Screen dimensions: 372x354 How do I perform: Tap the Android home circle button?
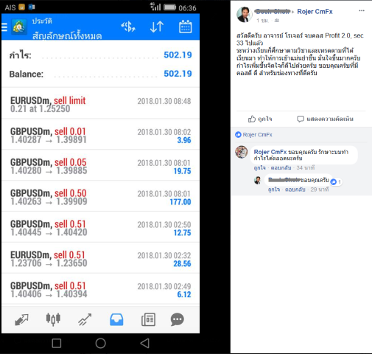pyautogui.click(x=101, y=343)
